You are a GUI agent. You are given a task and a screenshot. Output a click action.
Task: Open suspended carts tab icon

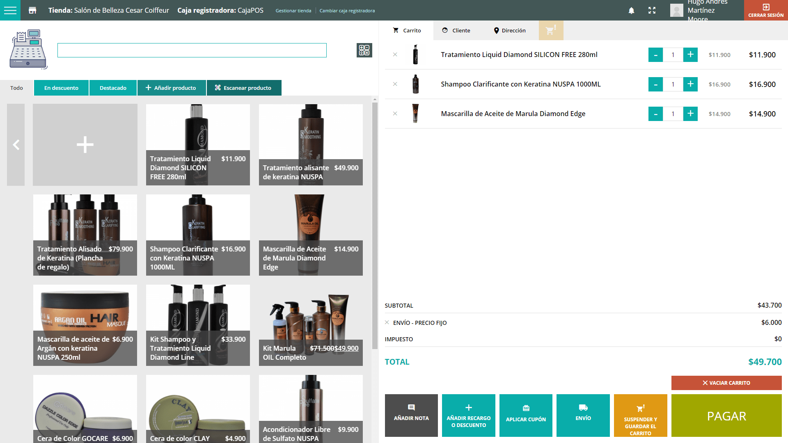[551, 30]
